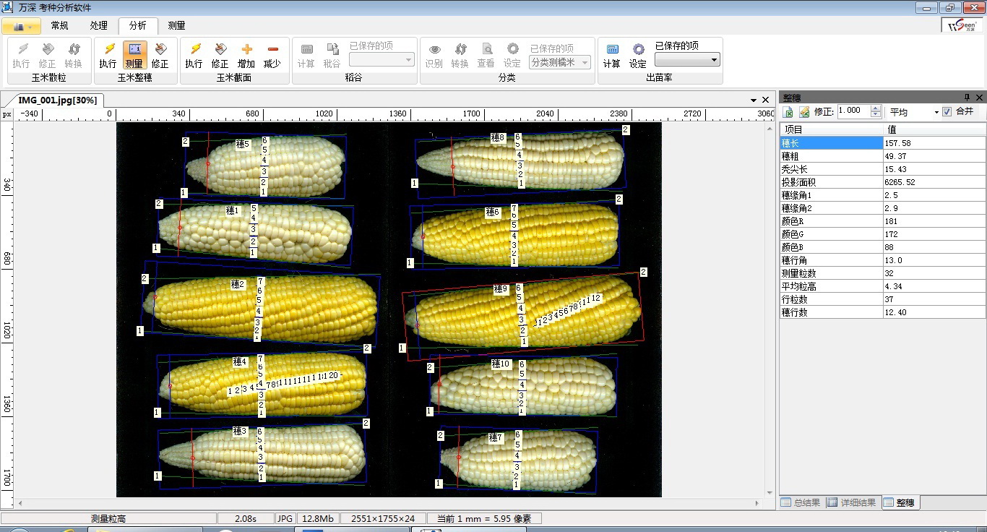Click the edit Excel icon in 整穗 panel
Screen dimensions: 987x532
tap(803, 112)
